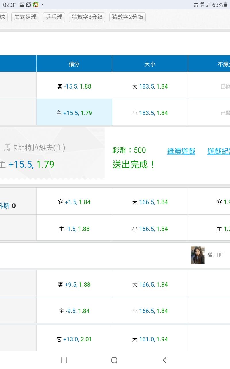Open the recent apps icon

pyautogui.click(x=64, y=360)
